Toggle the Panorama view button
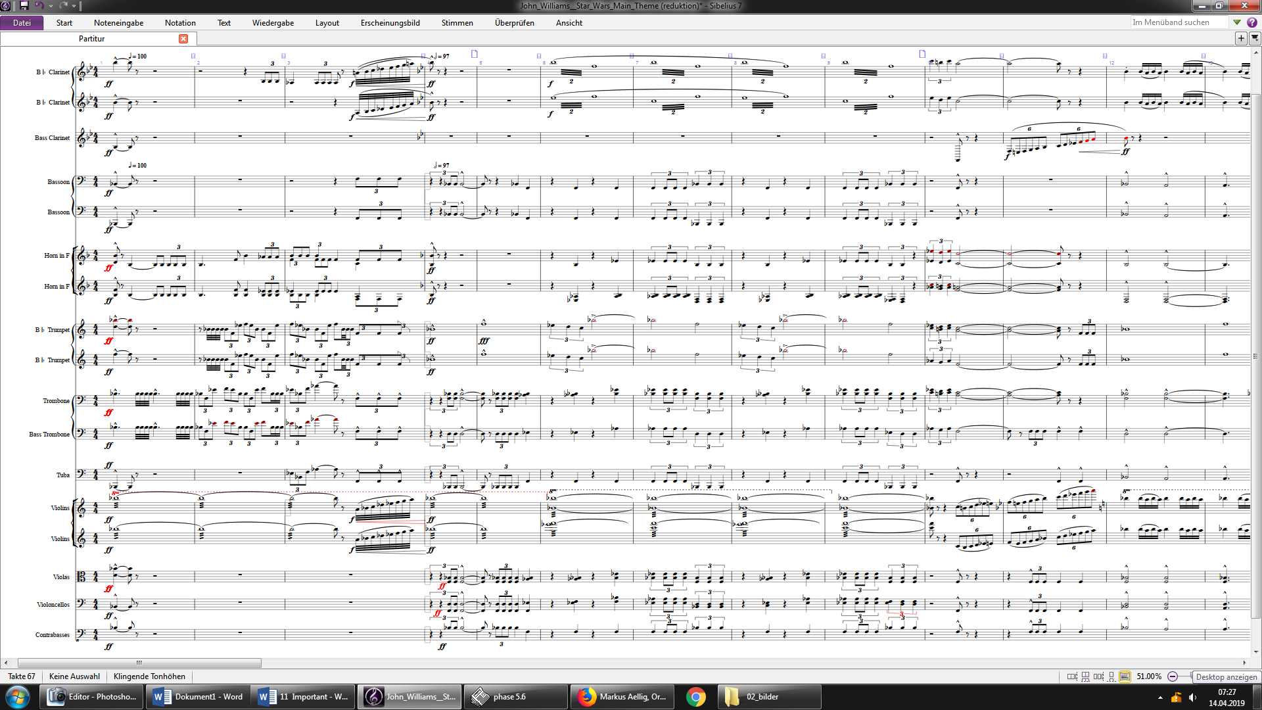Viewport: 1262px width, 710px height. pos(1125,676)
